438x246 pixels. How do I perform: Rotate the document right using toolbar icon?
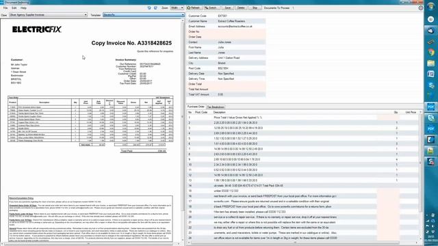155,8
